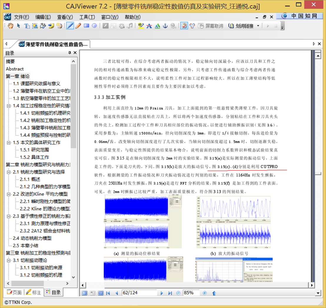The height and width of the screenshot is (308, 326).
Task: Close the 目录 panel
Action: pos(75,53)
